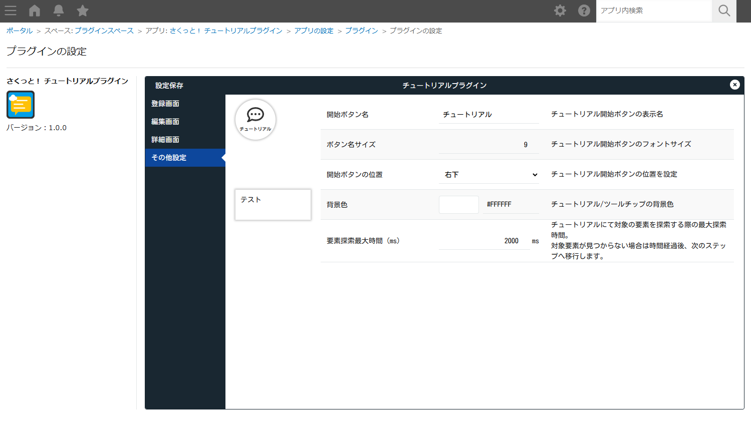Follow the アプリの設定 breadcrumb link
This screenshot has width=751, height=422.
314,31
